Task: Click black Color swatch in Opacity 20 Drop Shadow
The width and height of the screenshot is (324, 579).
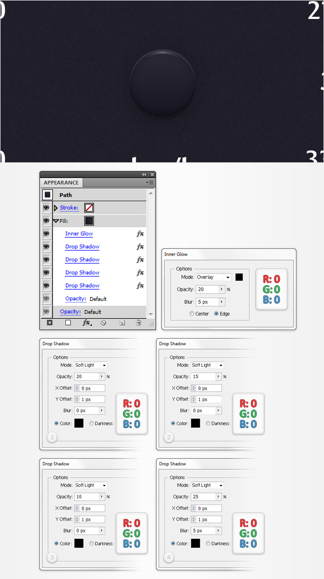Action: 79,423
